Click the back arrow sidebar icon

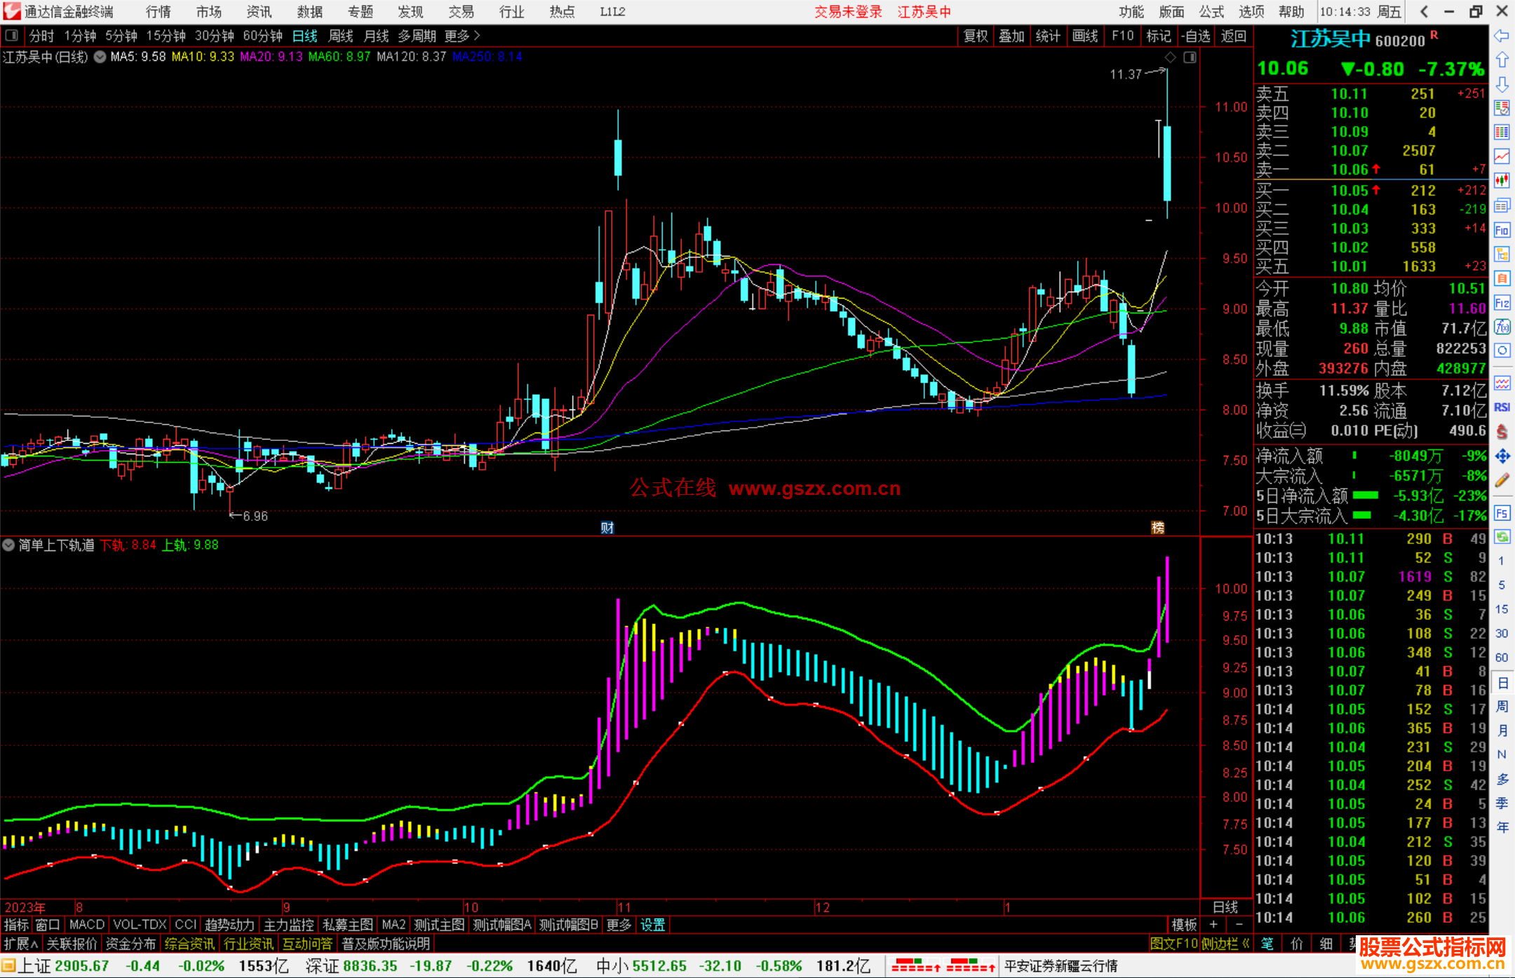tap(1502, 36)
